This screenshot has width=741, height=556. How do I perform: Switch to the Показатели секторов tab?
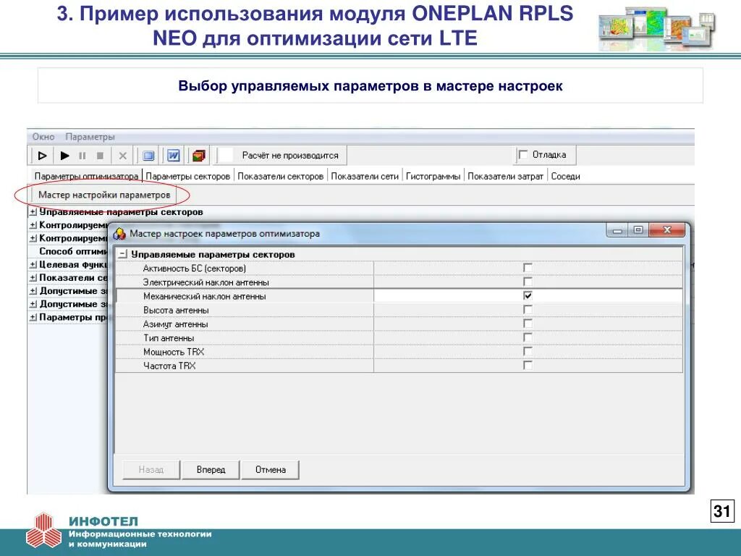(280, 176)
